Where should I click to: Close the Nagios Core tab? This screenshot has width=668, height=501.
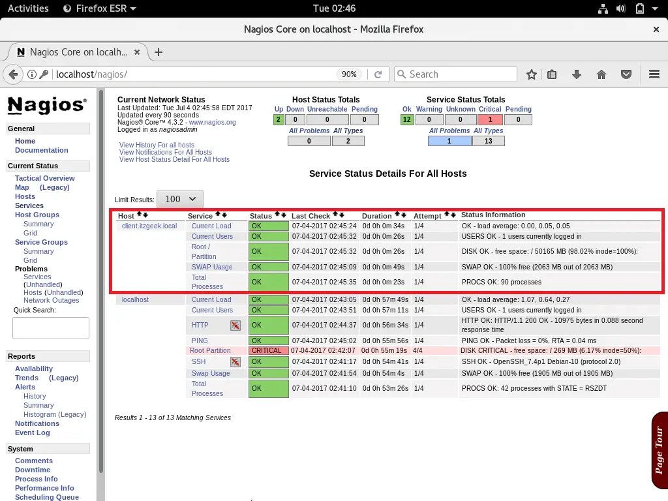point(137,52)
